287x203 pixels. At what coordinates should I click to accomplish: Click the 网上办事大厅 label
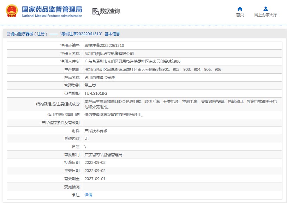tap(265, 15)
